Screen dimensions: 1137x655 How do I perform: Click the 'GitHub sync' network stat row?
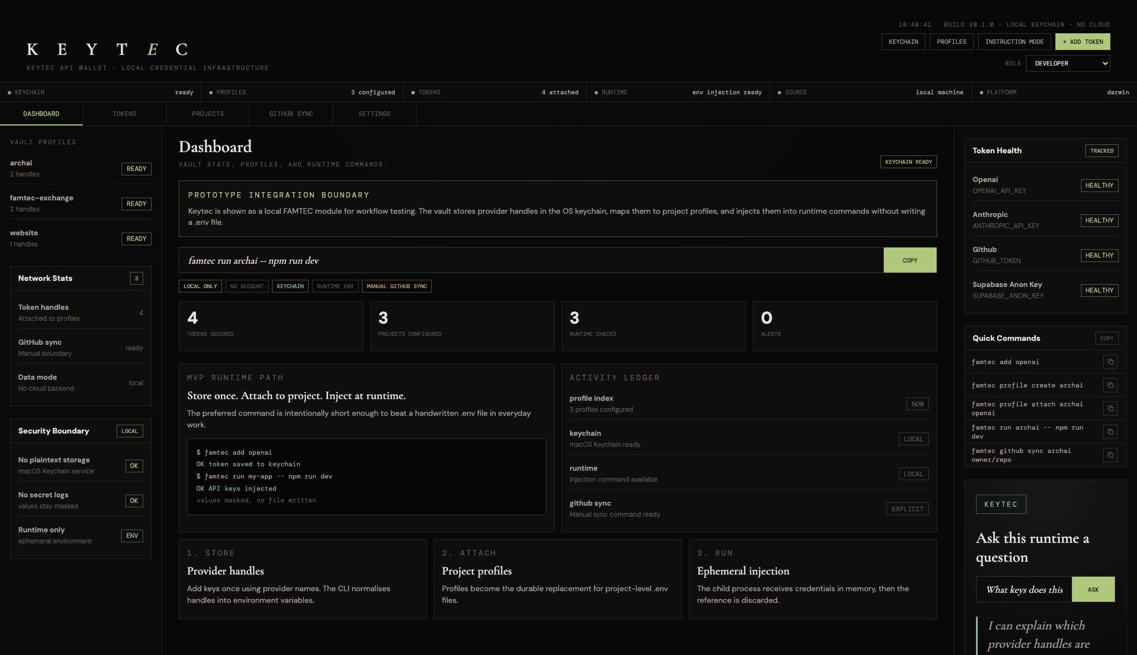pos(81,347)
